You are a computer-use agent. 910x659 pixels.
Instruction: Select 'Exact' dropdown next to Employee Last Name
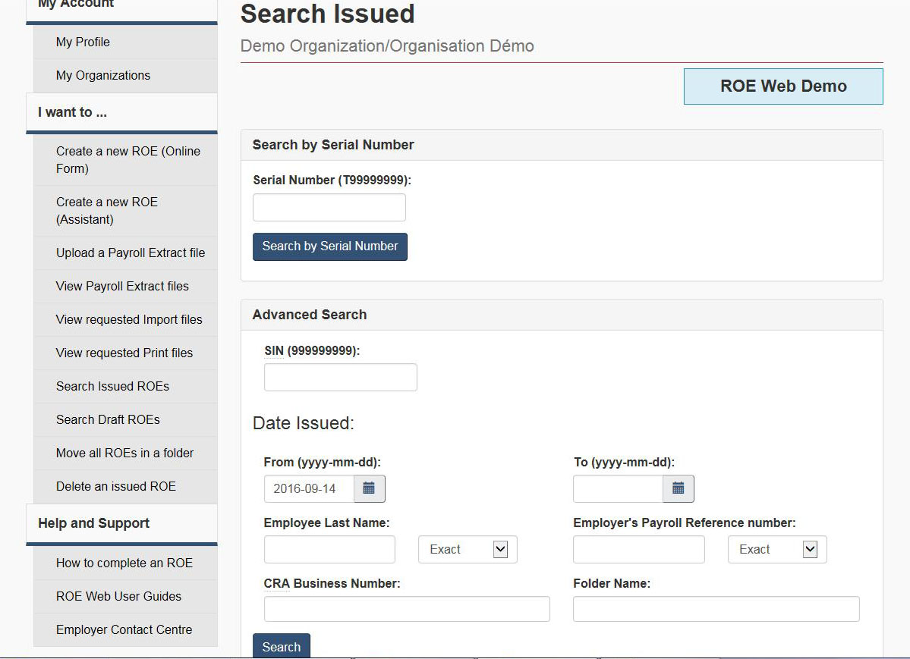(467, 549)
